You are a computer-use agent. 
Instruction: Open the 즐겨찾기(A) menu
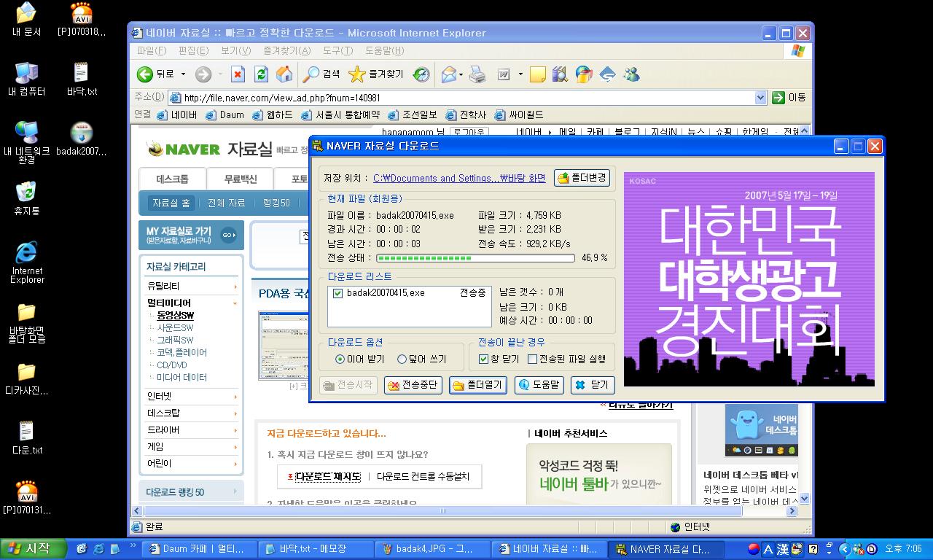[x=286, y=50]
